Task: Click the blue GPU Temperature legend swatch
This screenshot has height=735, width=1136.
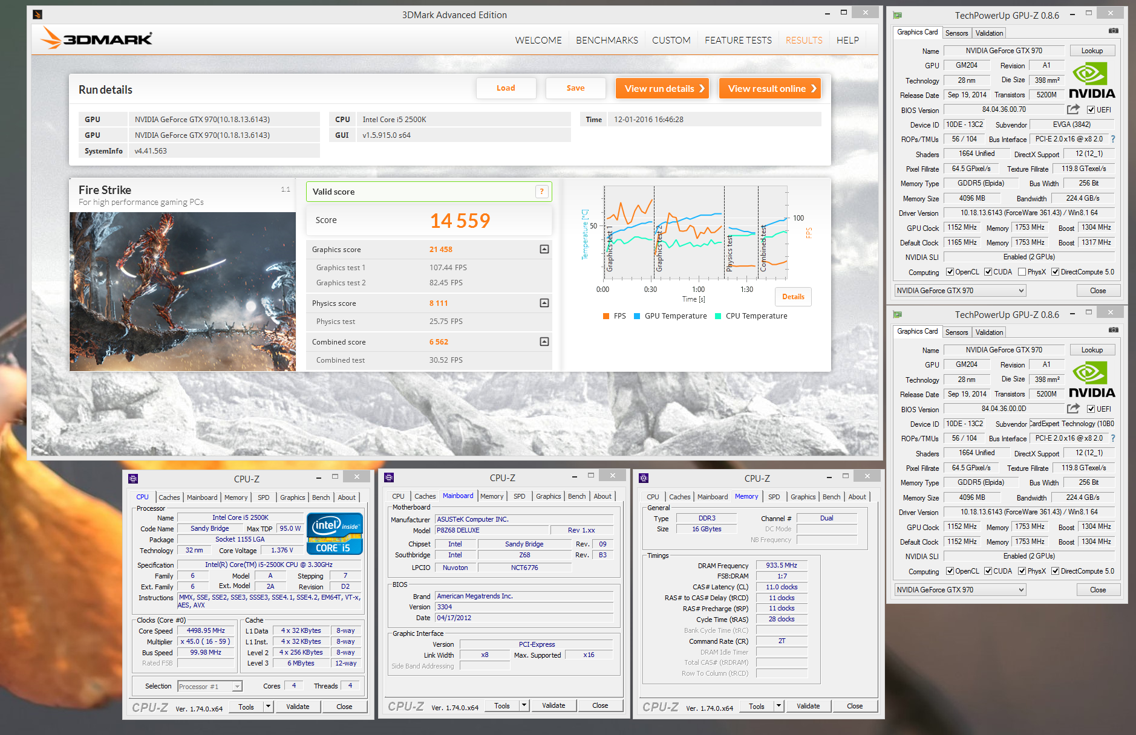Action: [637, 316]
